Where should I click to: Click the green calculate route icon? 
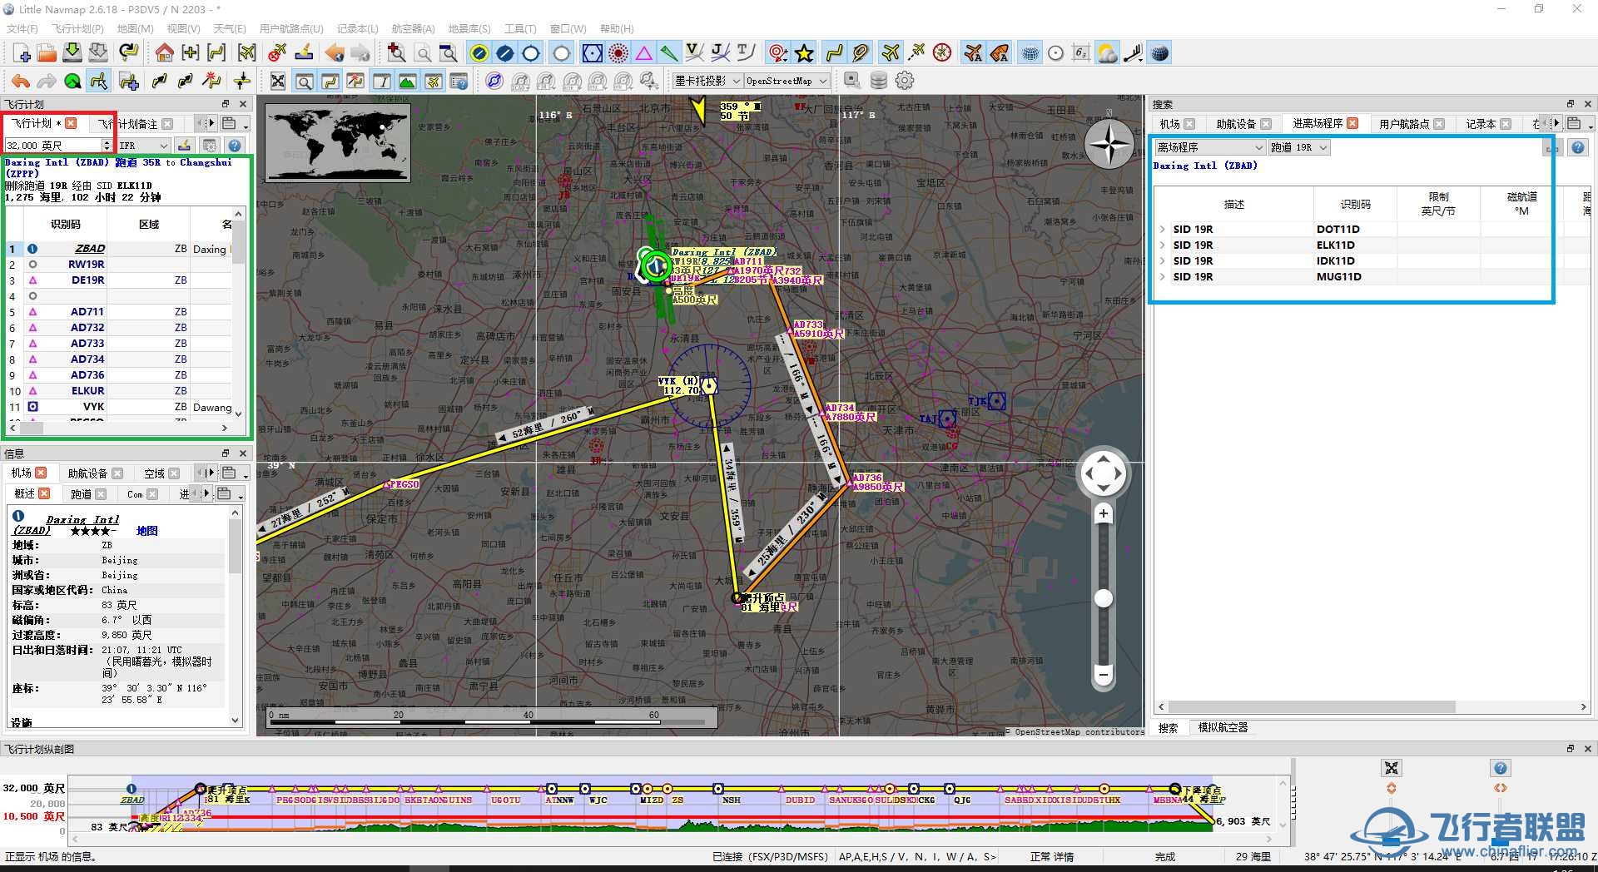(x=73, y=81)
